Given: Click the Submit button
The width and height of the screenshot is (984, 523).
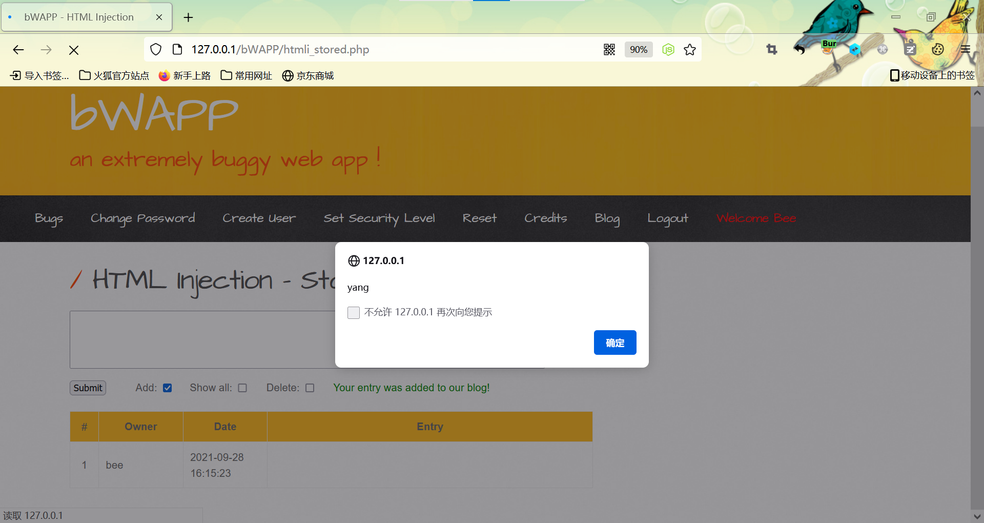Looking at the screenshot, I should (x=88, y=388).
